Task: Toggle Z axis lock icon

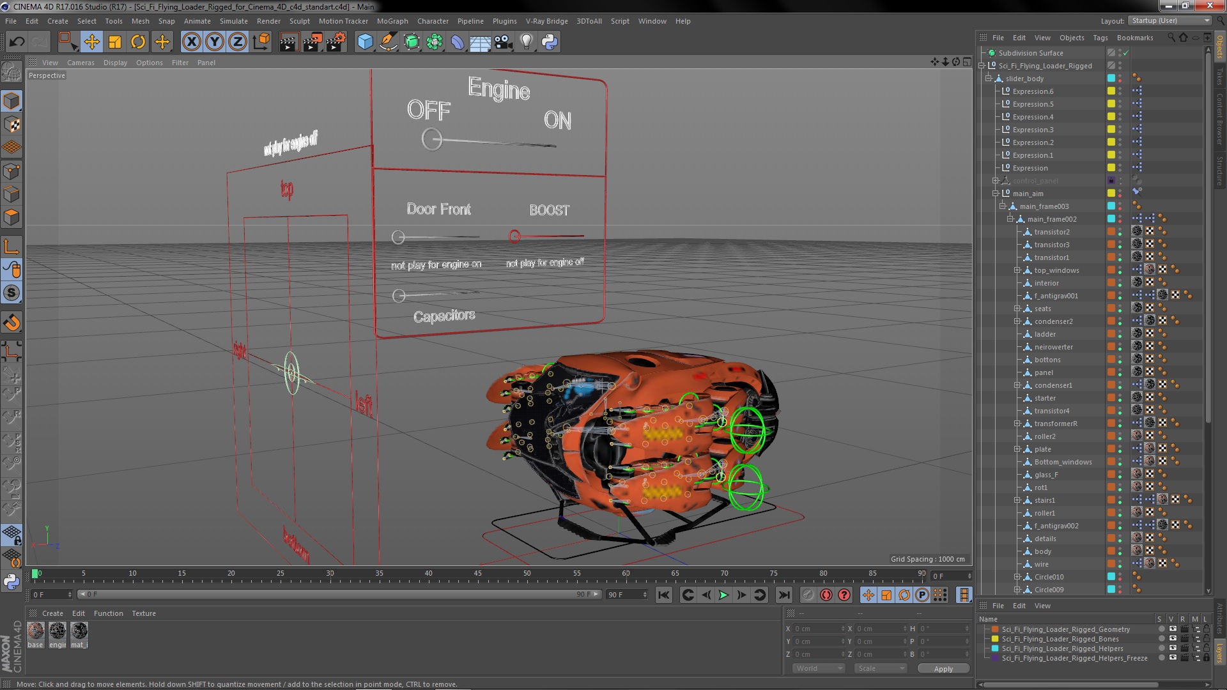Action: pyautogui.click(x=238, y=42)
